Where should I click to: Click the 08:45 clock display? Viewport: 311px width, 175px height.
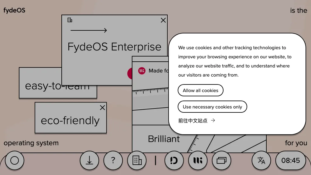click(x=291, y=160)
